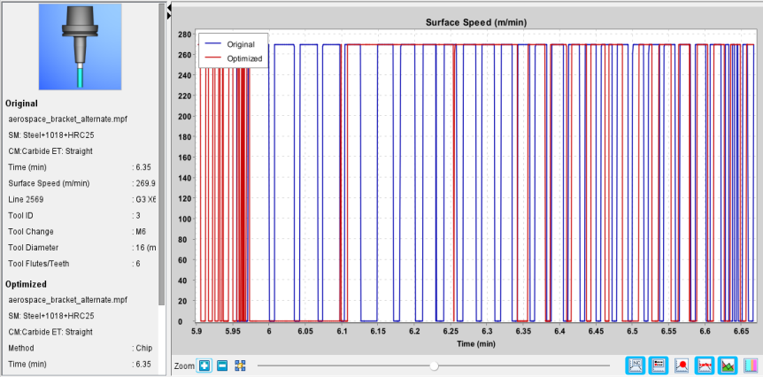Click the green area chart icon
The height and width of the screenshot is (377, 763).
point(728,365)
